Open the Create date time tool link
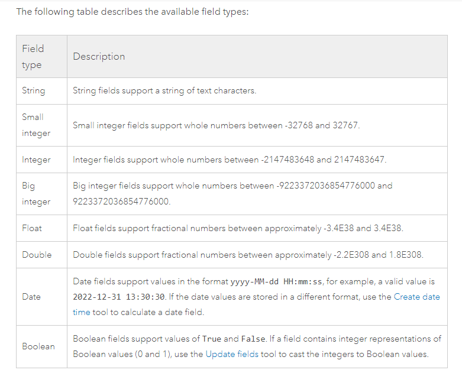 point(416,297)
